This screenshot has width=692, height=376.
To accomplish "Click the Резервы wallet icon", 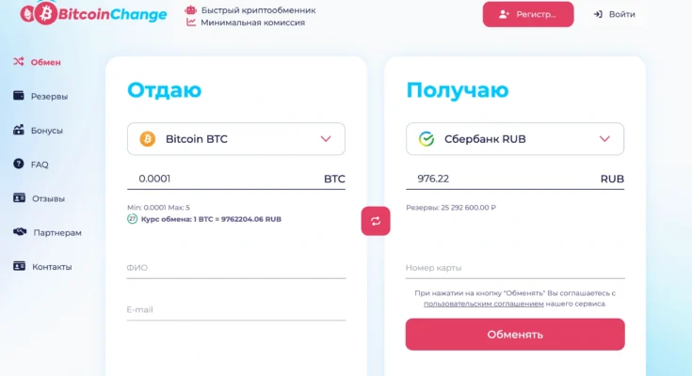I will (19, 96).
